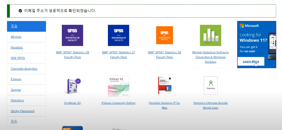Select the 모두 (all) category
The image size is (282, 130).
26,122
